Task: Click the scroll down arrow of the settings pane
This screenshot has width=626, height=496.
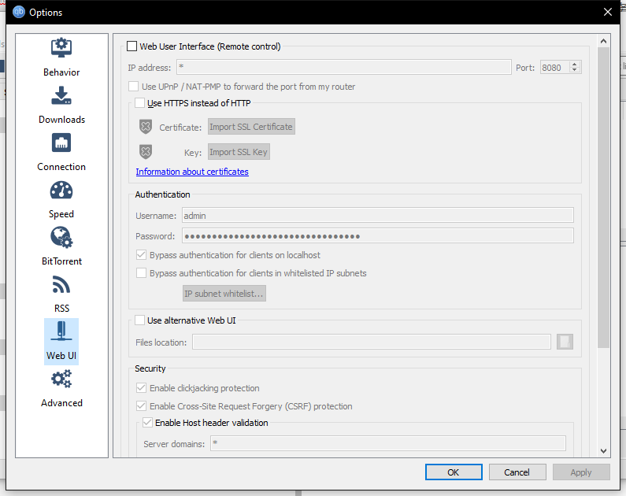Action: tap(604, 451)
